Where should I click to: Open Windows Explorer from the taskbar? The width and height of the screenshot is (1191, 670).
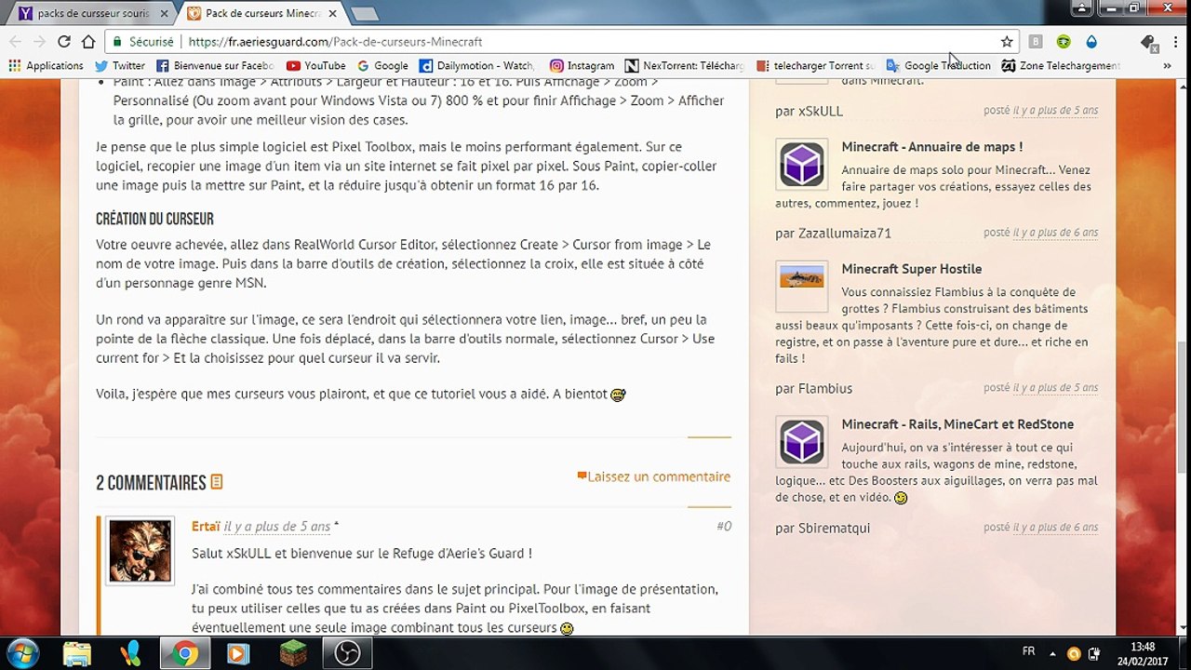point(77,653)
